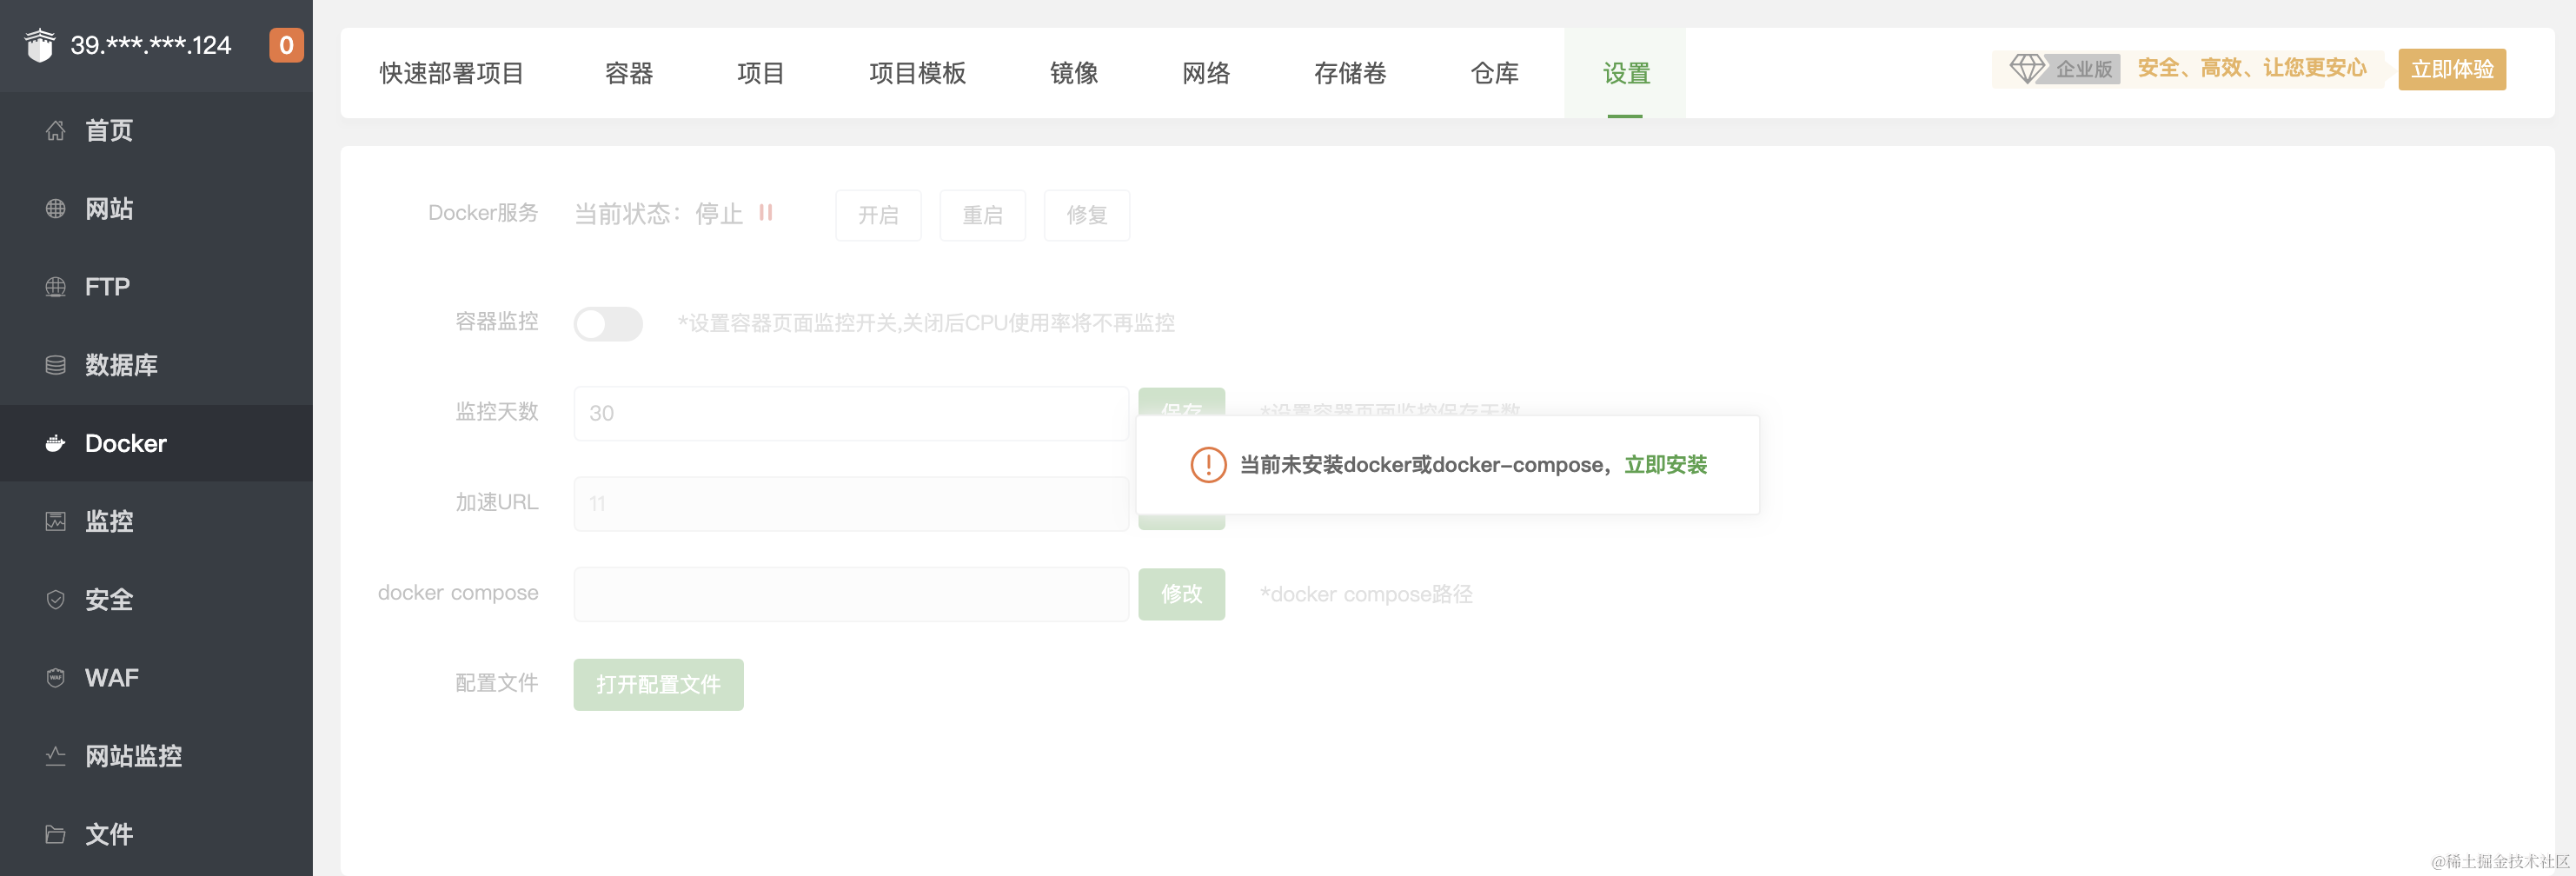Click the Docker whale icon in sidebar

pyautogui.click(x=56, y=443)
